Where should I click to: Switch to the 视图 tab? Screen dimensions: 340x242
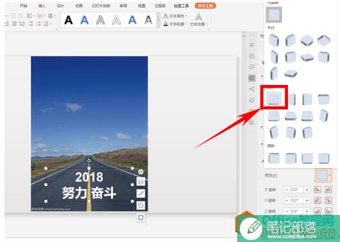click(141, 6)
